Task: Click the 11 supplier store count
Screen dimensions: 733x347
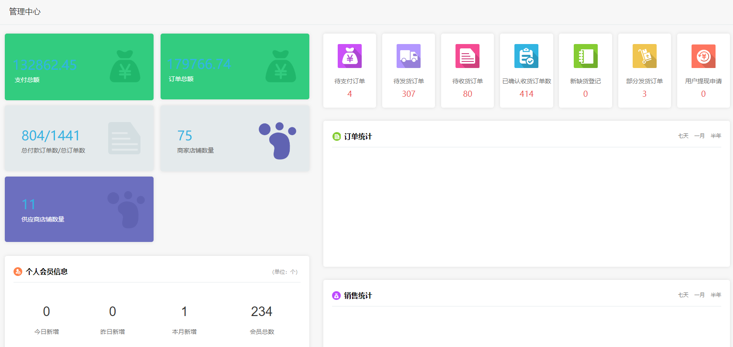Action: pyautogui.click(x=29, y=204)
